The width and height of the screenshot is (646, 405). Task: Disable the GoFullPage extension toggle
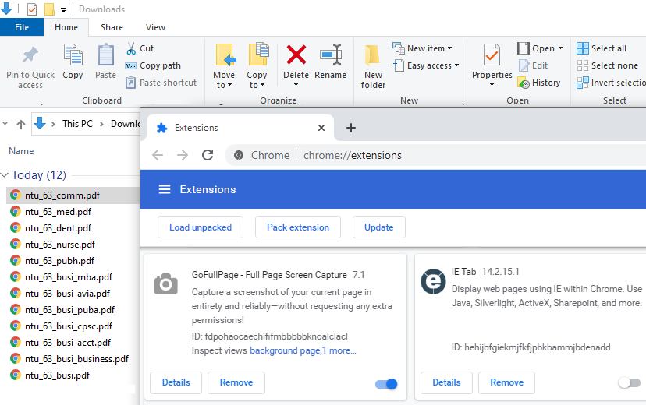[x=386, y=383]
